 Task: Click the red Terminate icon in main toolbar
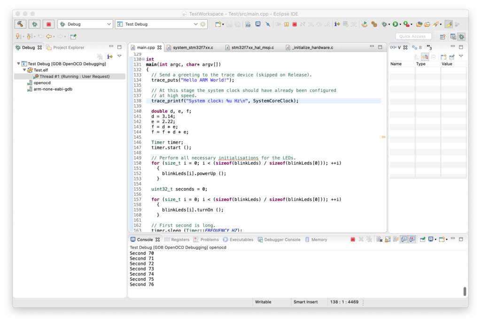pos(295,24)
